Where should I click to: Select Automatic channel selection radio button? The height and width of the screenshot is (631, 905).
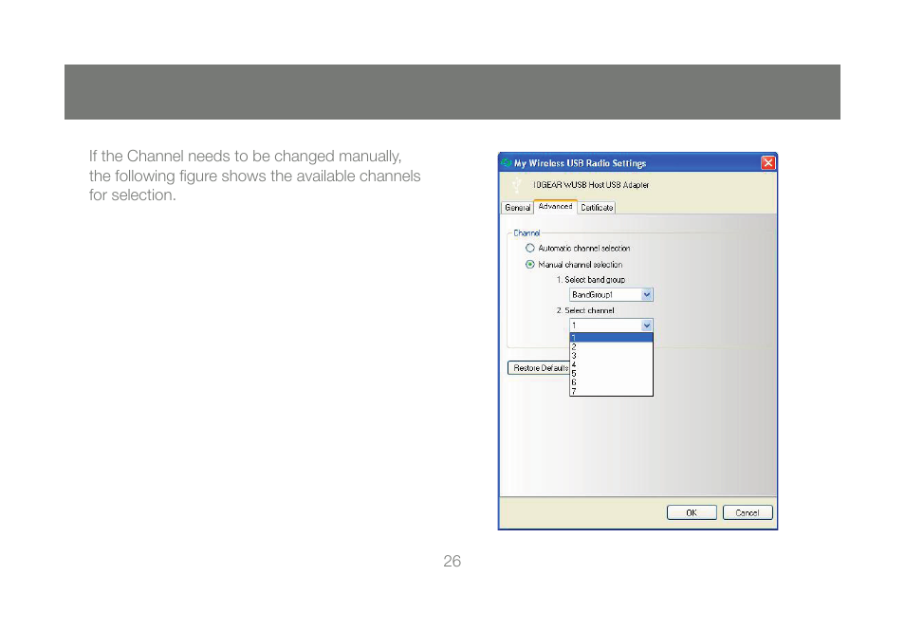pyautogui.click(x=530, y=249)
